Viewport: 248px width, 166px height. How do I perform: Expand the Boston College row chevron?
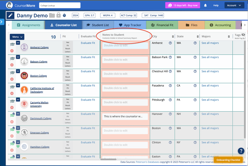(18, 71)
